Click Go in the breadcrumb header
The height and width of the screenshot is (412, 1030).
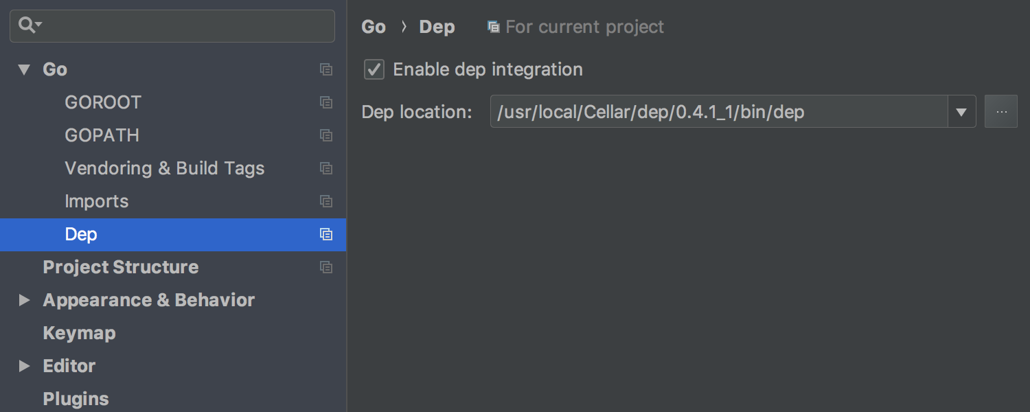click(374, 27)
